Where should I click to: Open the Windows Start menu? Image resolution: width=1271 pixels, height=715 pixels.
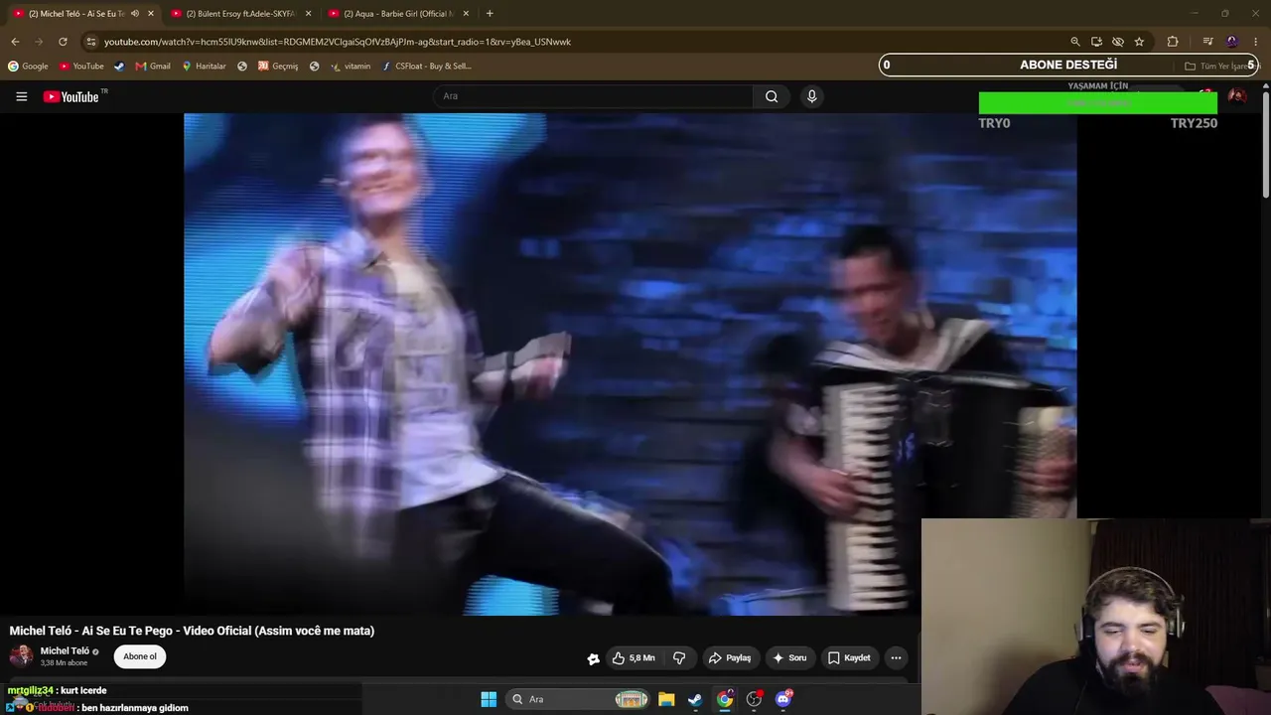point(489,699)
